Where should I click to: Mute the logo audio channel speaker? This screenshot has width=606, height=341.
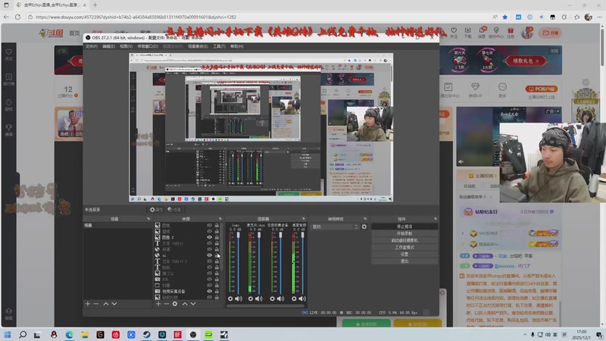coord(239,299)
